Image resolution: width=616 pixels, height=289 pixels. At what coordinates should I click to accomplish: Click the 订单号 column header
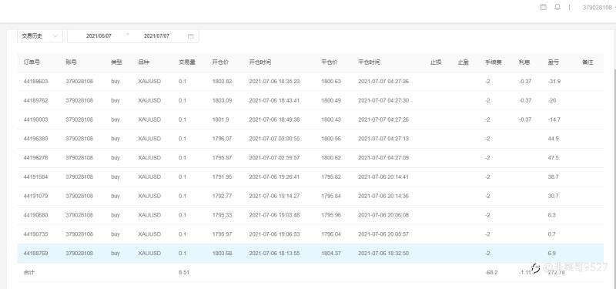32,62
